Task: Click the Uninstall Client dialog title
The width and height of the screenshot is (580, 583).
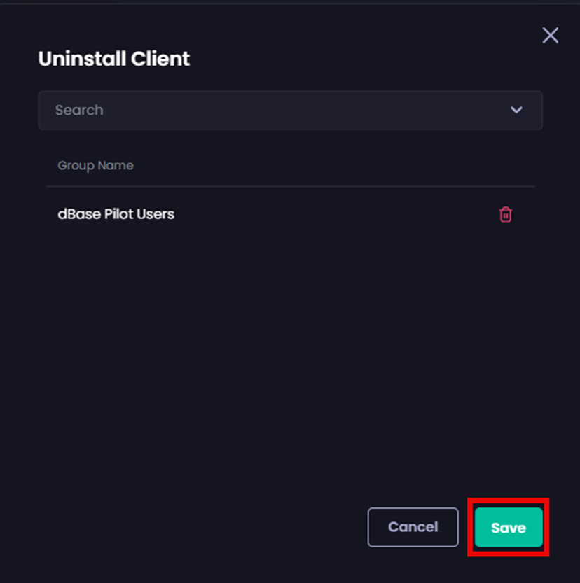Action: [113, 59]
